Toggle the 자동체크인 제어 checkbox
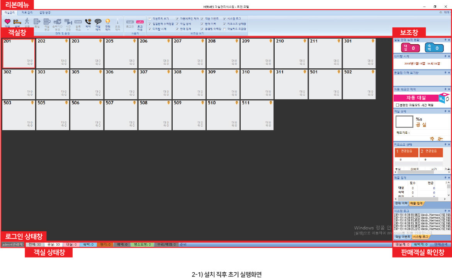Image resolution: width=452 pixels, height=280 pixels. pos(177,19)
